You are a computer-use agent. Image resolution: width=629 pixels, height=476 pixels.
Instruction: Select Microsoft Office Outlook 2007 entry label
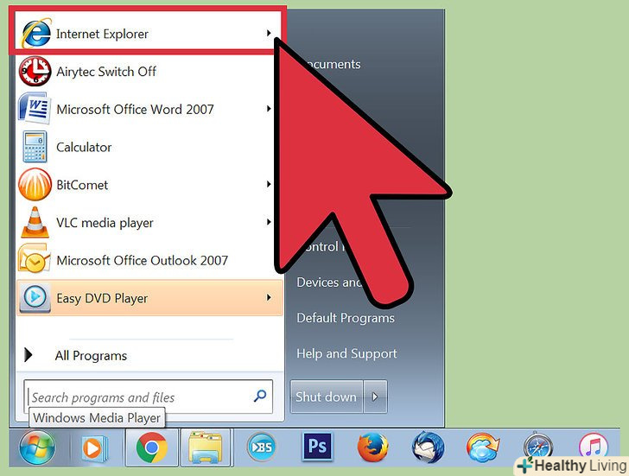(x=142, y=261)
